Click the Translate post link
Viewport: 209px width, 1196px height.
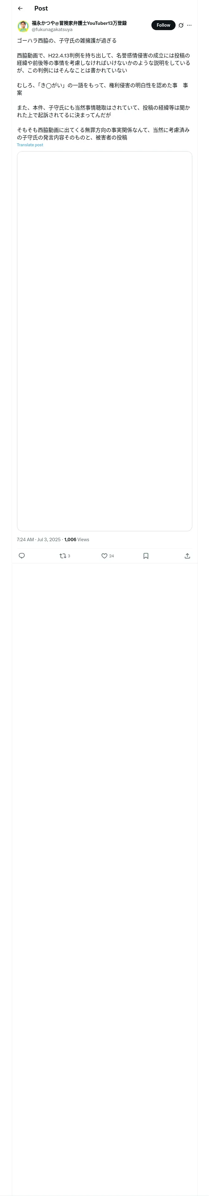pos(30,145)
